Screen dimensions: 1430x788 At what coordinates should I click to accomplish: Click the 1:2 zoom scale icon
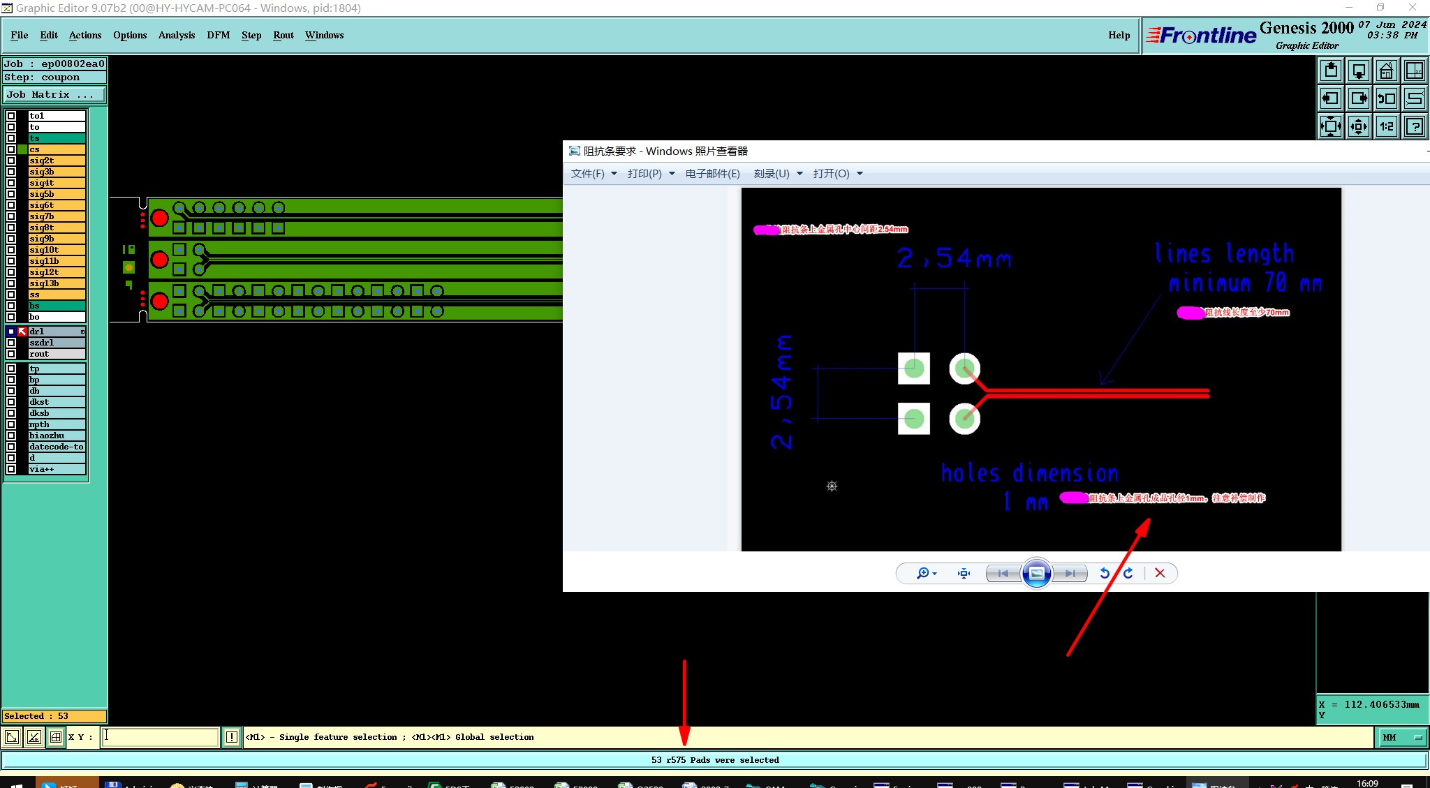pyautogui.click(x=1386, y=126)
